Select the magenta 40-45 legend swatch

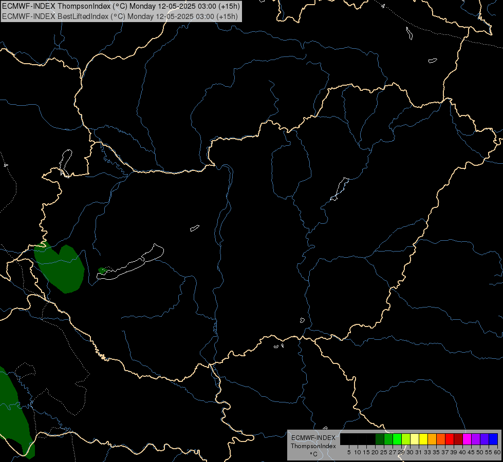click(x=467, y=439)
